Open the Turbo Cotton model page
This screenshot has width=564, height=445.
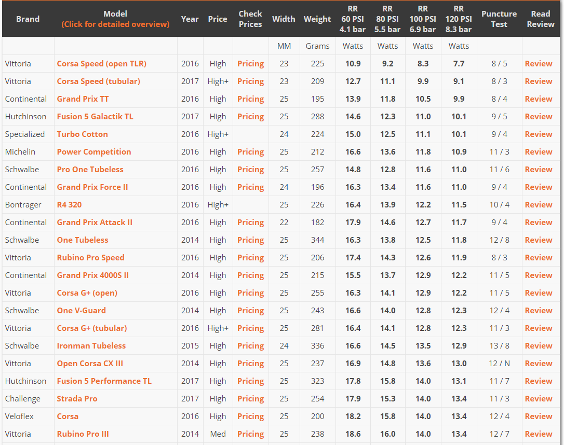click(x=83, y=134)
